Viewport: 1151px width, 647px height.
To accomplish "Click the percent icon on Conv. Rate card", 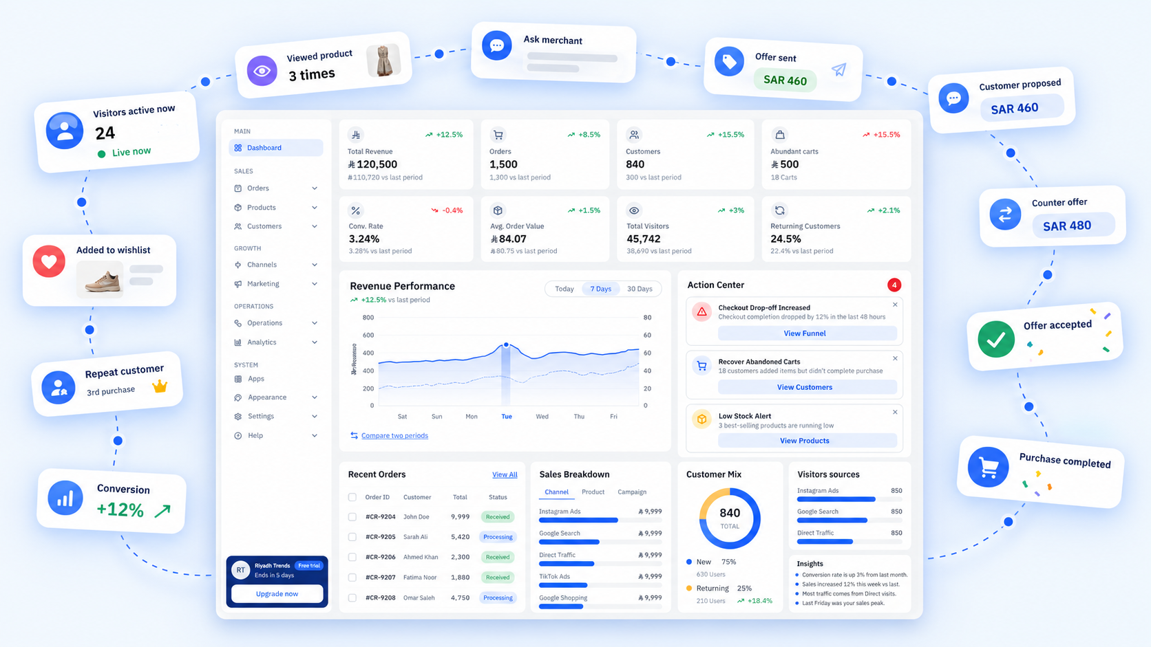I will 356,210.
